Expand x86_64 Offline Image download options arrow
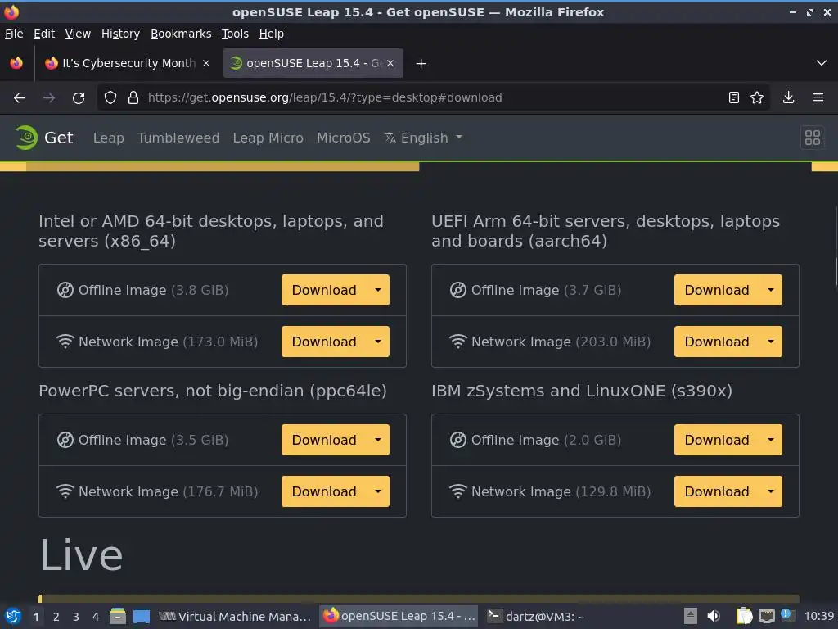Image resolution: width=838 pixels, height=629 pixels. 378,290
